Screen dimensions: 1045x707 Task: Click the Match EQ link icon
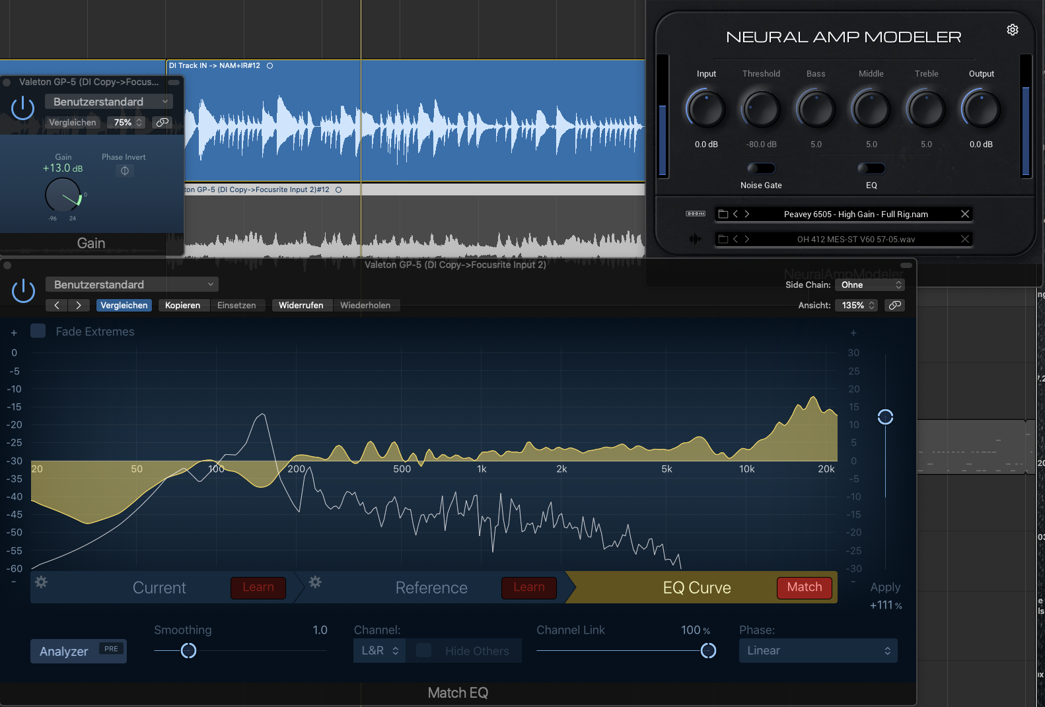click(x=894, y=305)
